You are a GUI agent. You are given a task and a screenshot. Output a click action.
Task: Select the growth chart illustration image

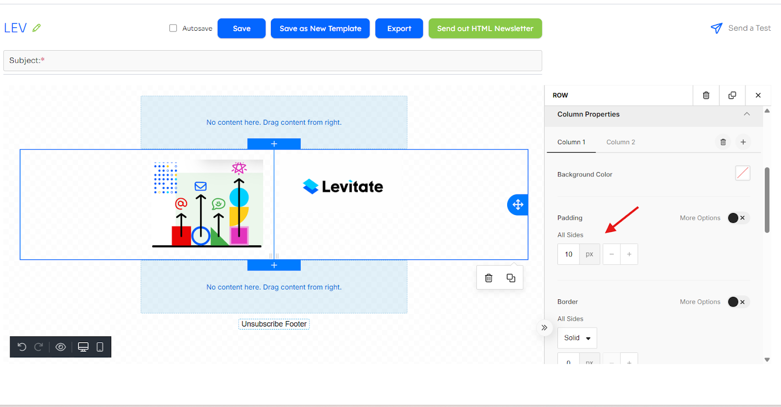(208, 204)
